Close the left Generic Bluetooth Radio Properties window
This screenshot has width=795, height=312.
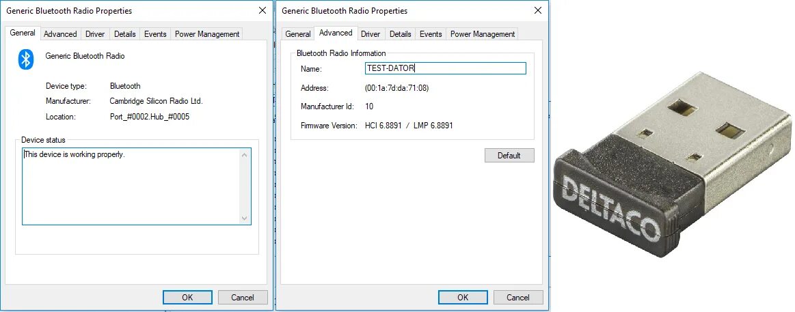point(262,10)
